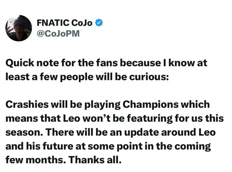Open the FNATIC CoJo profile picture
232x172 pixels.
pos(19,28)
